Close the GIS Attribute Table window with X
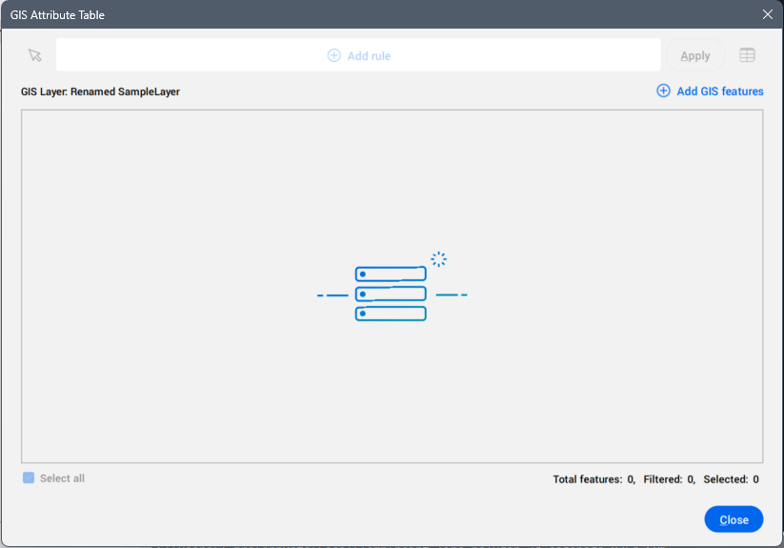Viewport: 784px width, 548px height. [768, 14]
